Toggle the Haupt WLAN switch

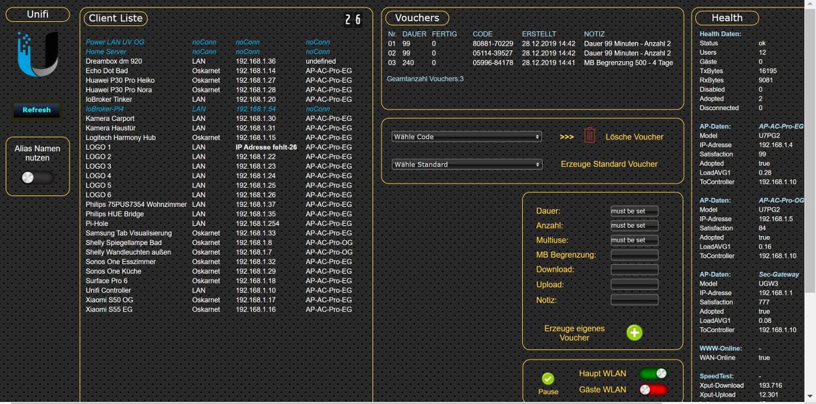click(x=653, y=373)
